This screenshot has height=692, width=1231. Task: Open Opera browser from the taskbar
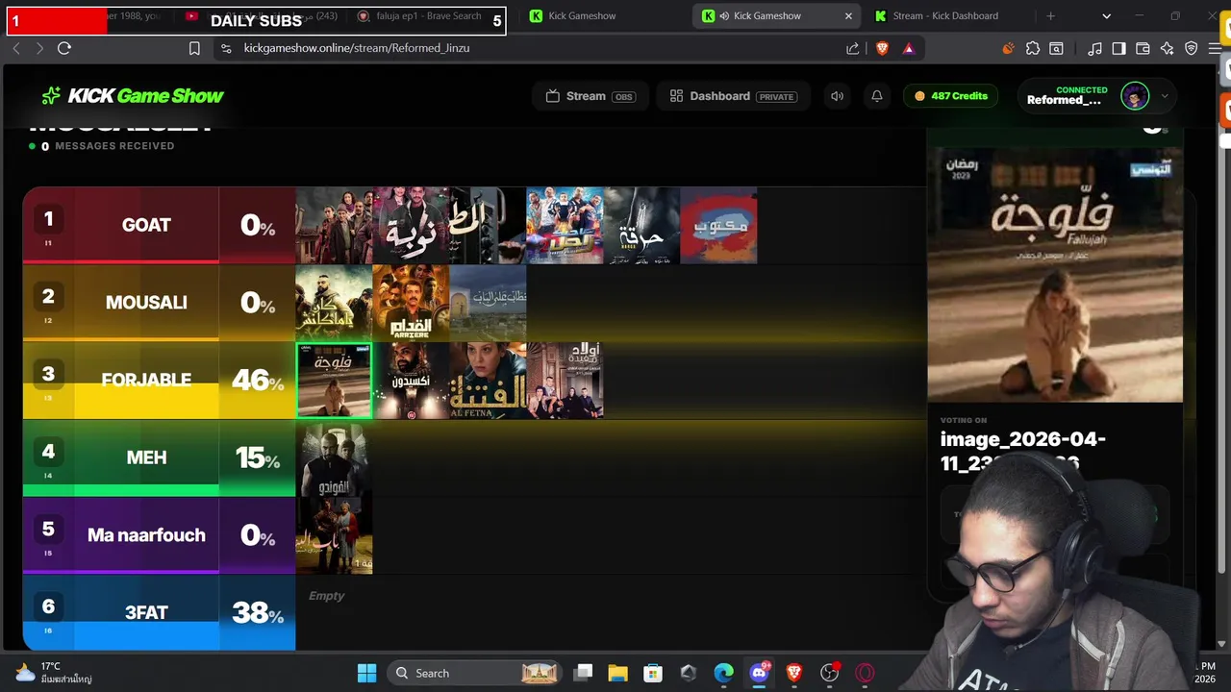coord(865,673)
